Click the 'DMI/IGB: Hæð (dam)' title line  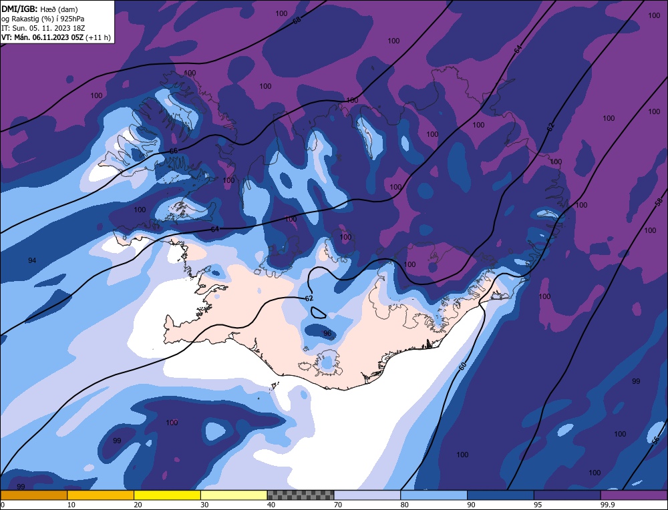click(x=39, y=9)
